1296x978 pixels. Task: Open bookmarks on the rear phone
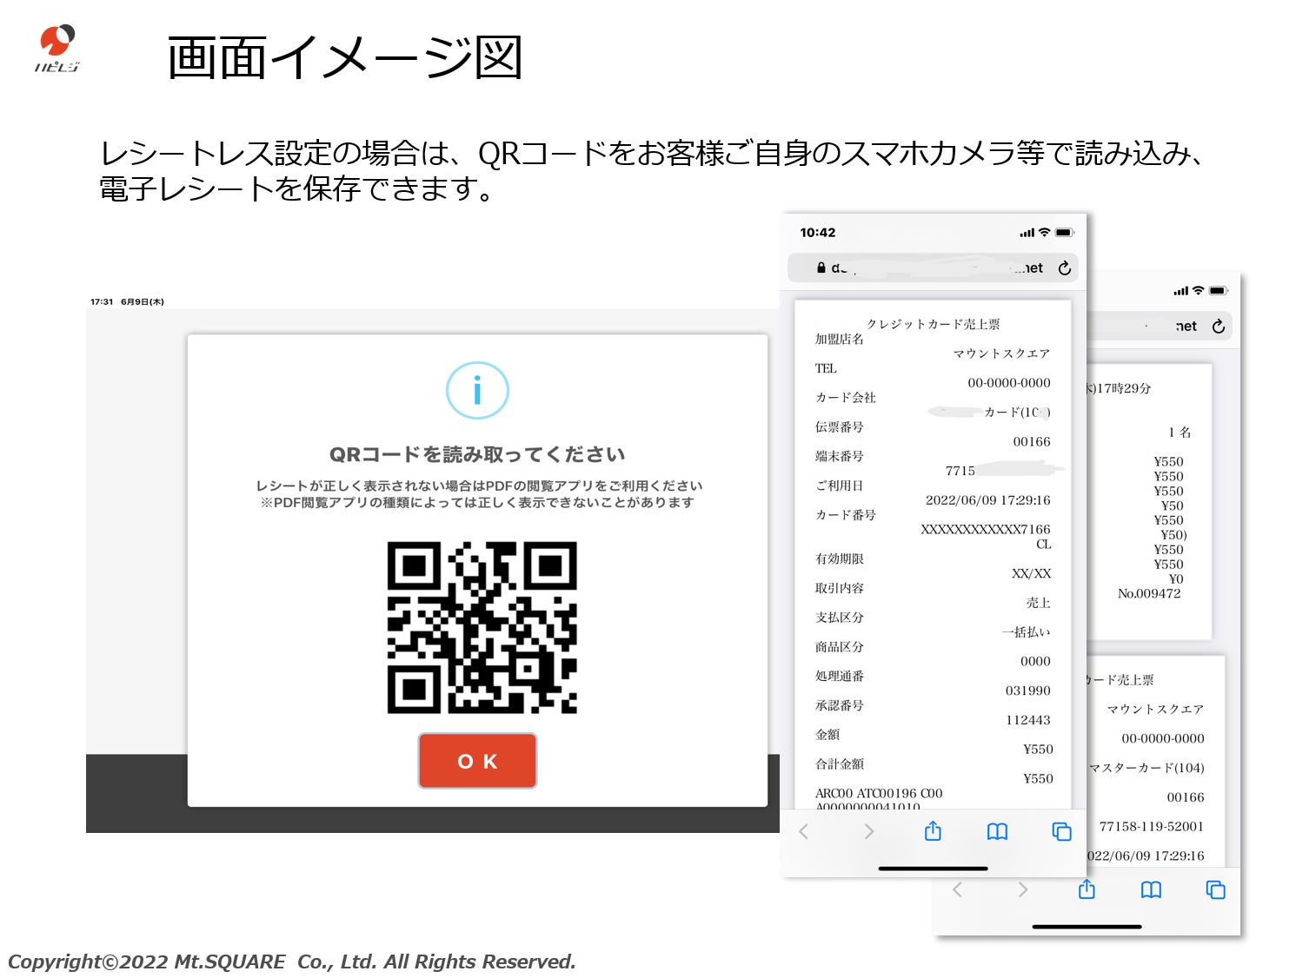pyautogui.click(x=1151, y=889)
